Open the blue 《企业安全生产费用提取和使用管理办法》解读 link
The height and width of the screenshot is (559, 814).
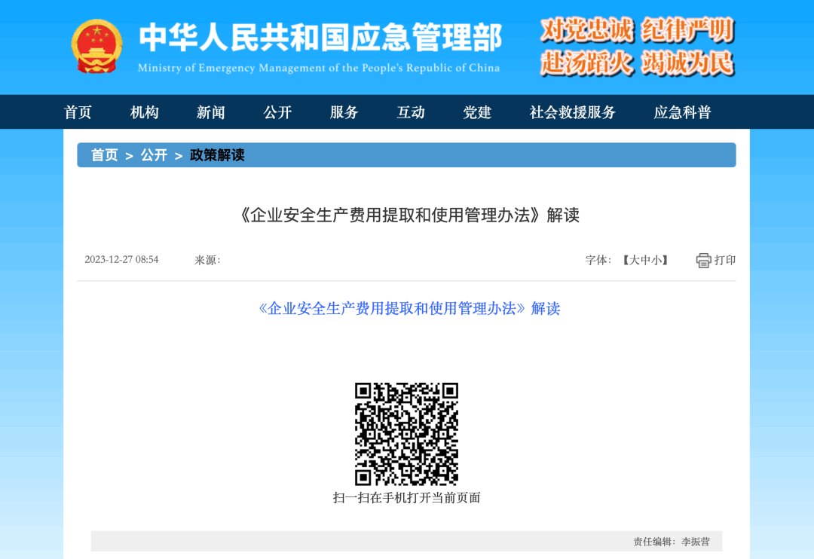pyautogui.click(x=409, y=308)
